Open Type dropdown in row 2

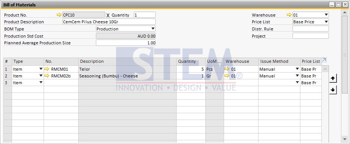(x=41, y=76)
